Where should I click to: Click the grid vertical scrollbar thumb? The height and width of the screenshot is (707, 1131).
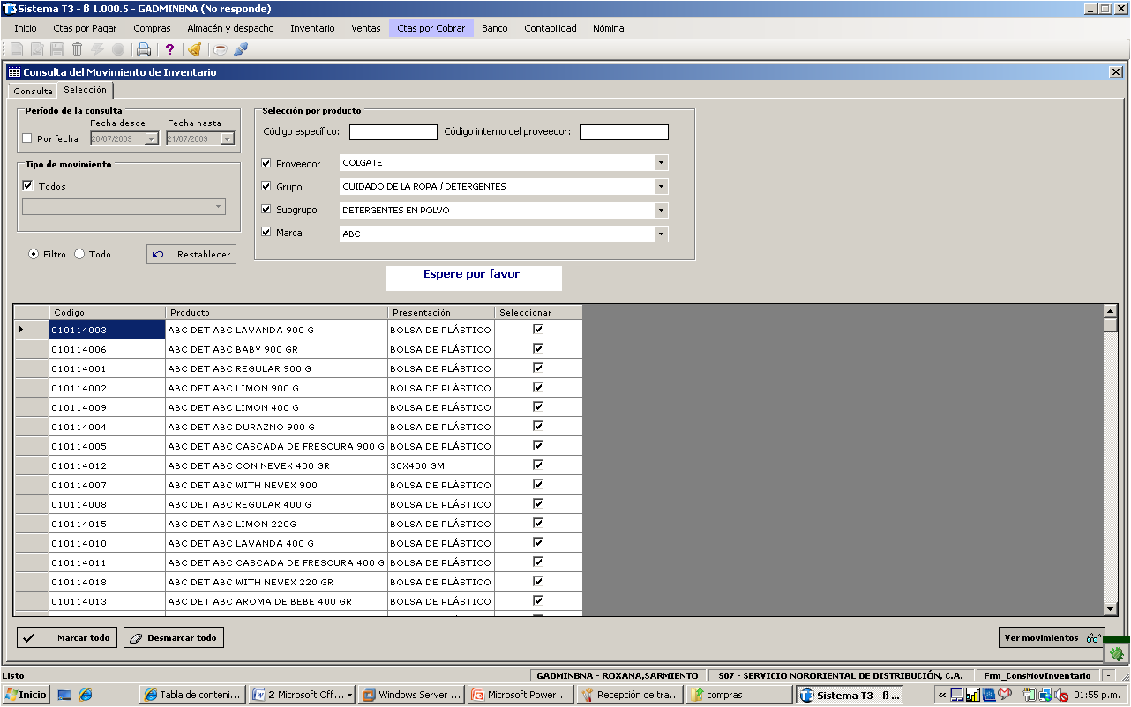click(1111, 324)
